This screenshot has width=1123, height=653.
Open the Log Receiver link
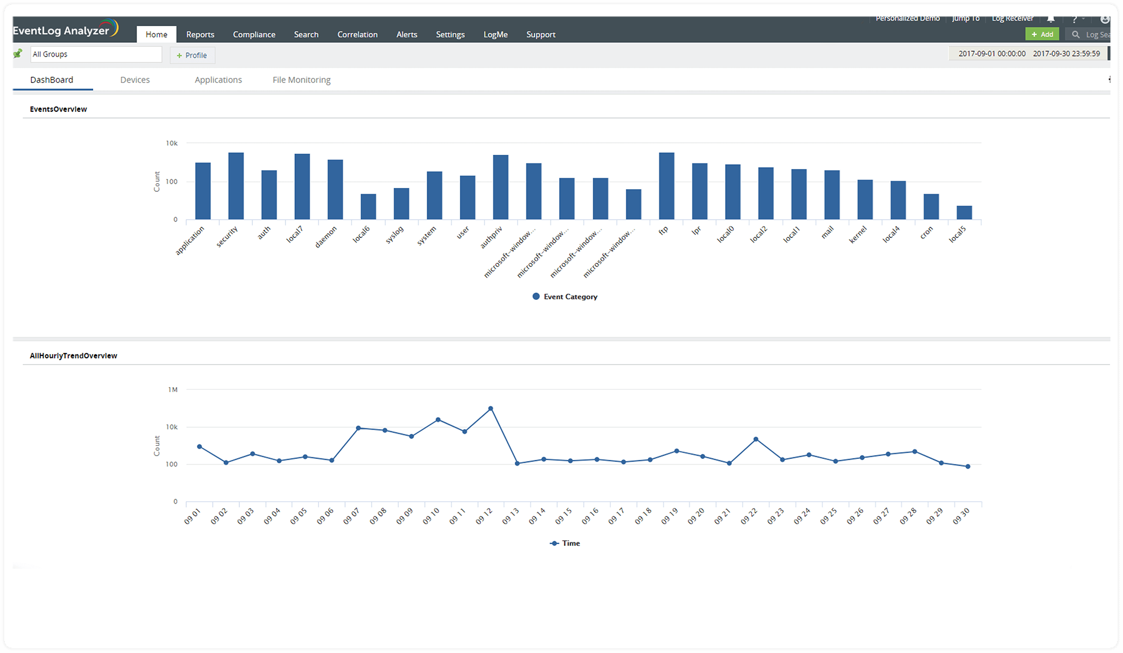pyautogui.click(x=1012, y=19)
